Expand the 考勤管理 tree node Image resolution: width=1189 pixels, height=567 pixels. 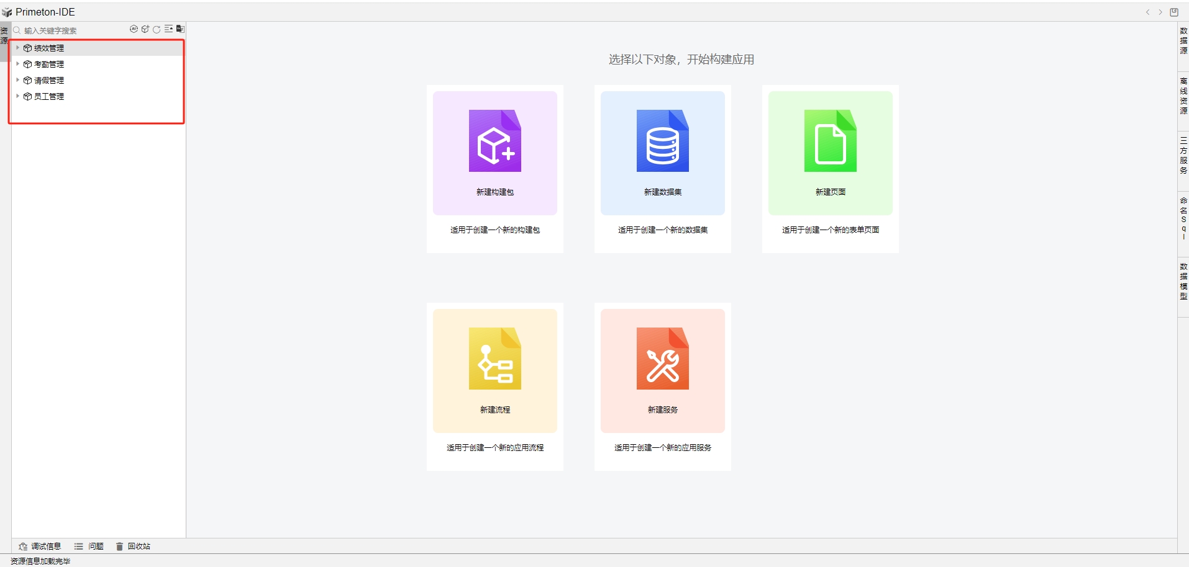point(17,63)
